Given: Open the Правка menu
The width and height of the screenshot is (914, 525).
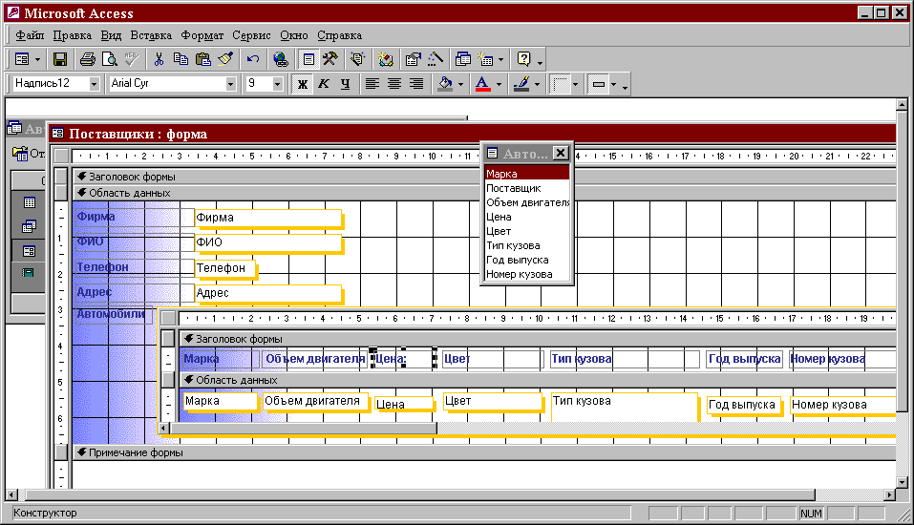Looking at the screenshot, I should (73, 35).
